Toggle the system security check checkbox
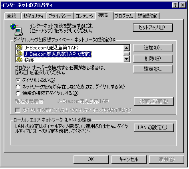Viewport: 189px width, 169px height. click(18, 110)
